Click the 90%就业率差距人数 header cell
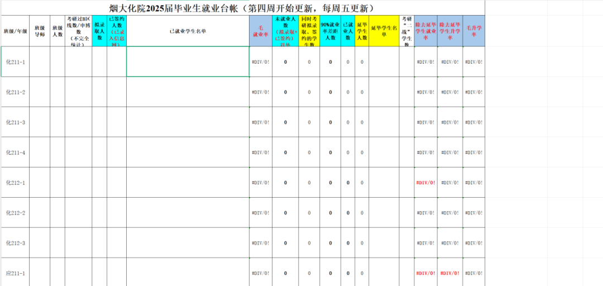This screenshot has width=603, height=286. click(x=331, y=31)
